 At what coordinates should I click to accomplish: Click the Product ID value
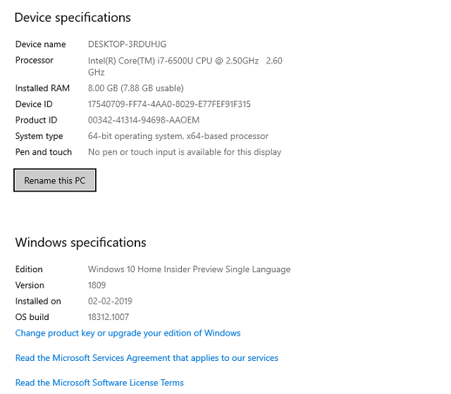click(x=144, y=120)
